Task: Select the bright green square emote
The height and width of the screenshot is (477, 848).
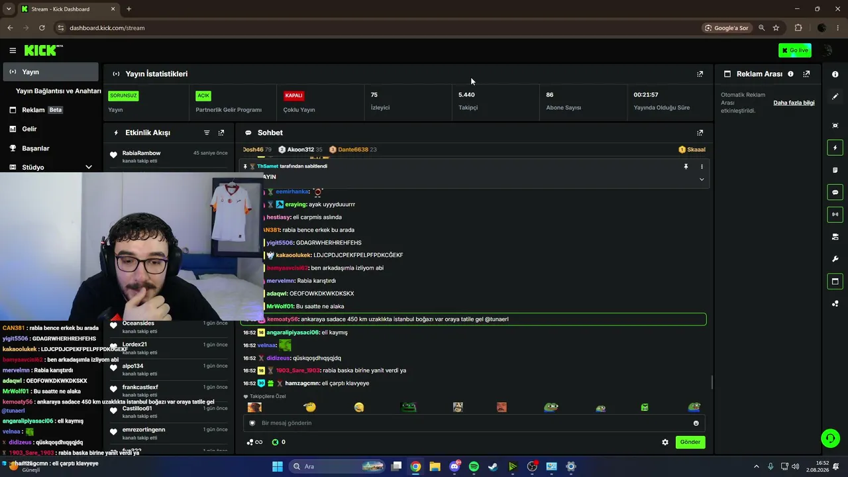Action: click(645, 407)
